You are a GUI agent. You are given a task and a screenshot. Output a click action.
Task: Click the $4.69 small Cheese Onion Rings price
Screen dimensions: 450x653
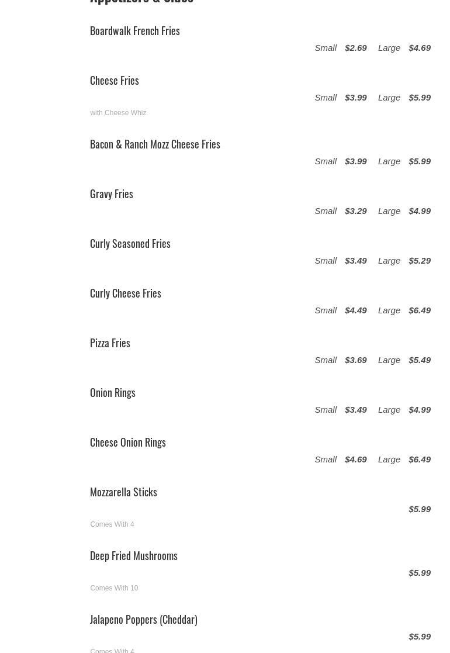(356, 459)
